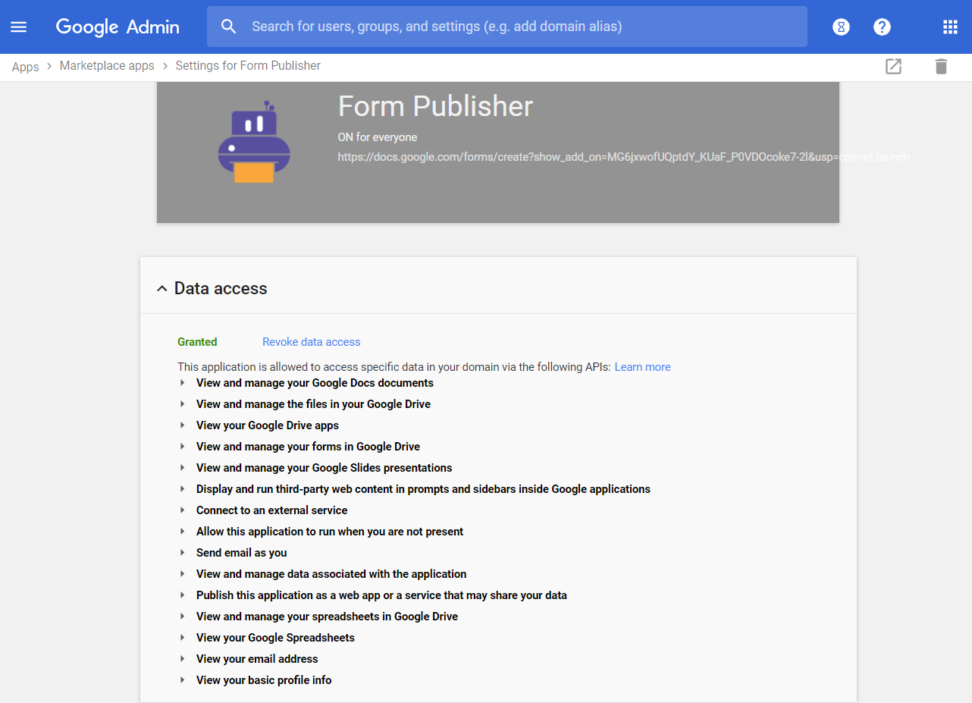The height and width of the screenshot is (703, 972).
Task: Click the search magnifier icon
Action: (x=229, y=27)
